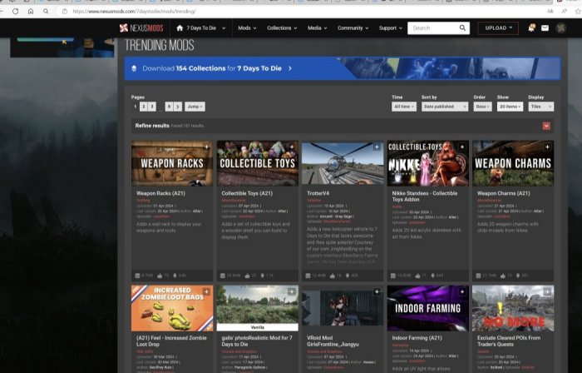Click the plus icon on Nikke Standees tile
The image size is (582, 373).
(x=462, y=147)
